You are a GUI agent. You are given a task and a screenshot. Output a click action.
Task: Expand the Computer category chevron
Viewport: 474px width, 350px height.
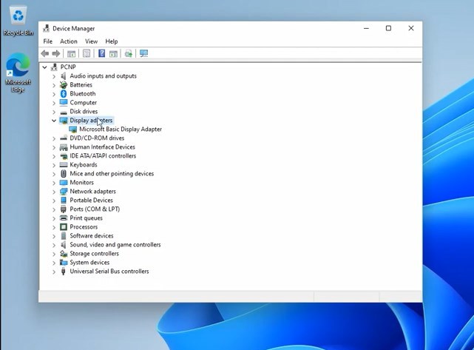(x=54, y=103)
